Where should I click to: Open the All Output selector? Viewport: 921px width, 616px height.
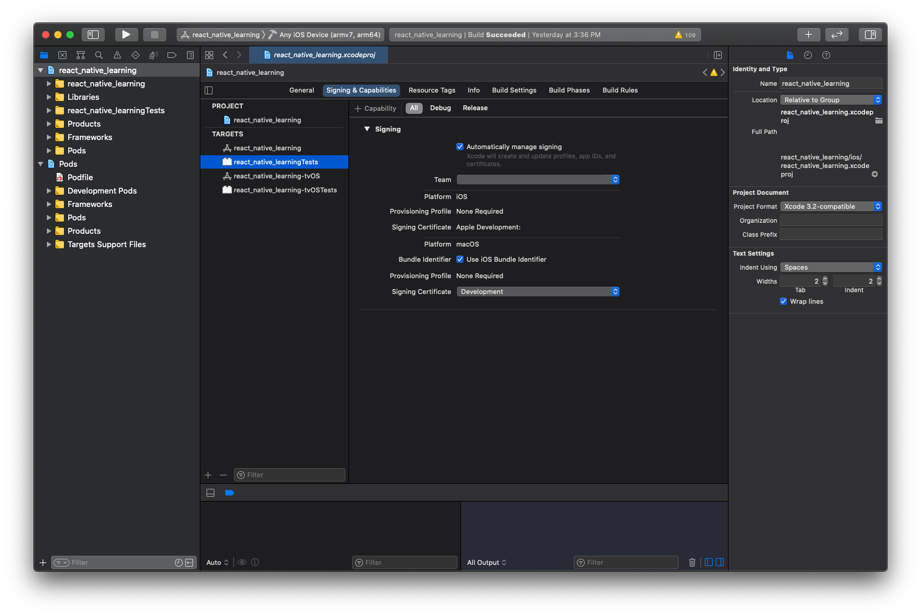click(487, 562)
